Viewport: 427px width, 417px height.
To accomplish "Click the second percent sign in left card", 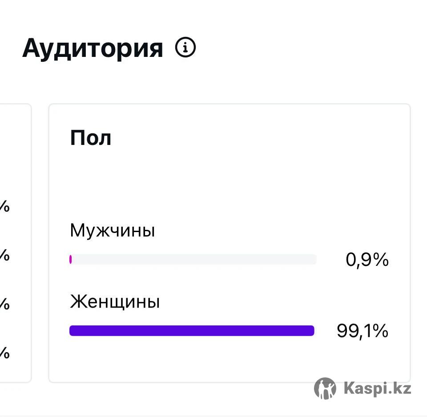I will (5, 256).
